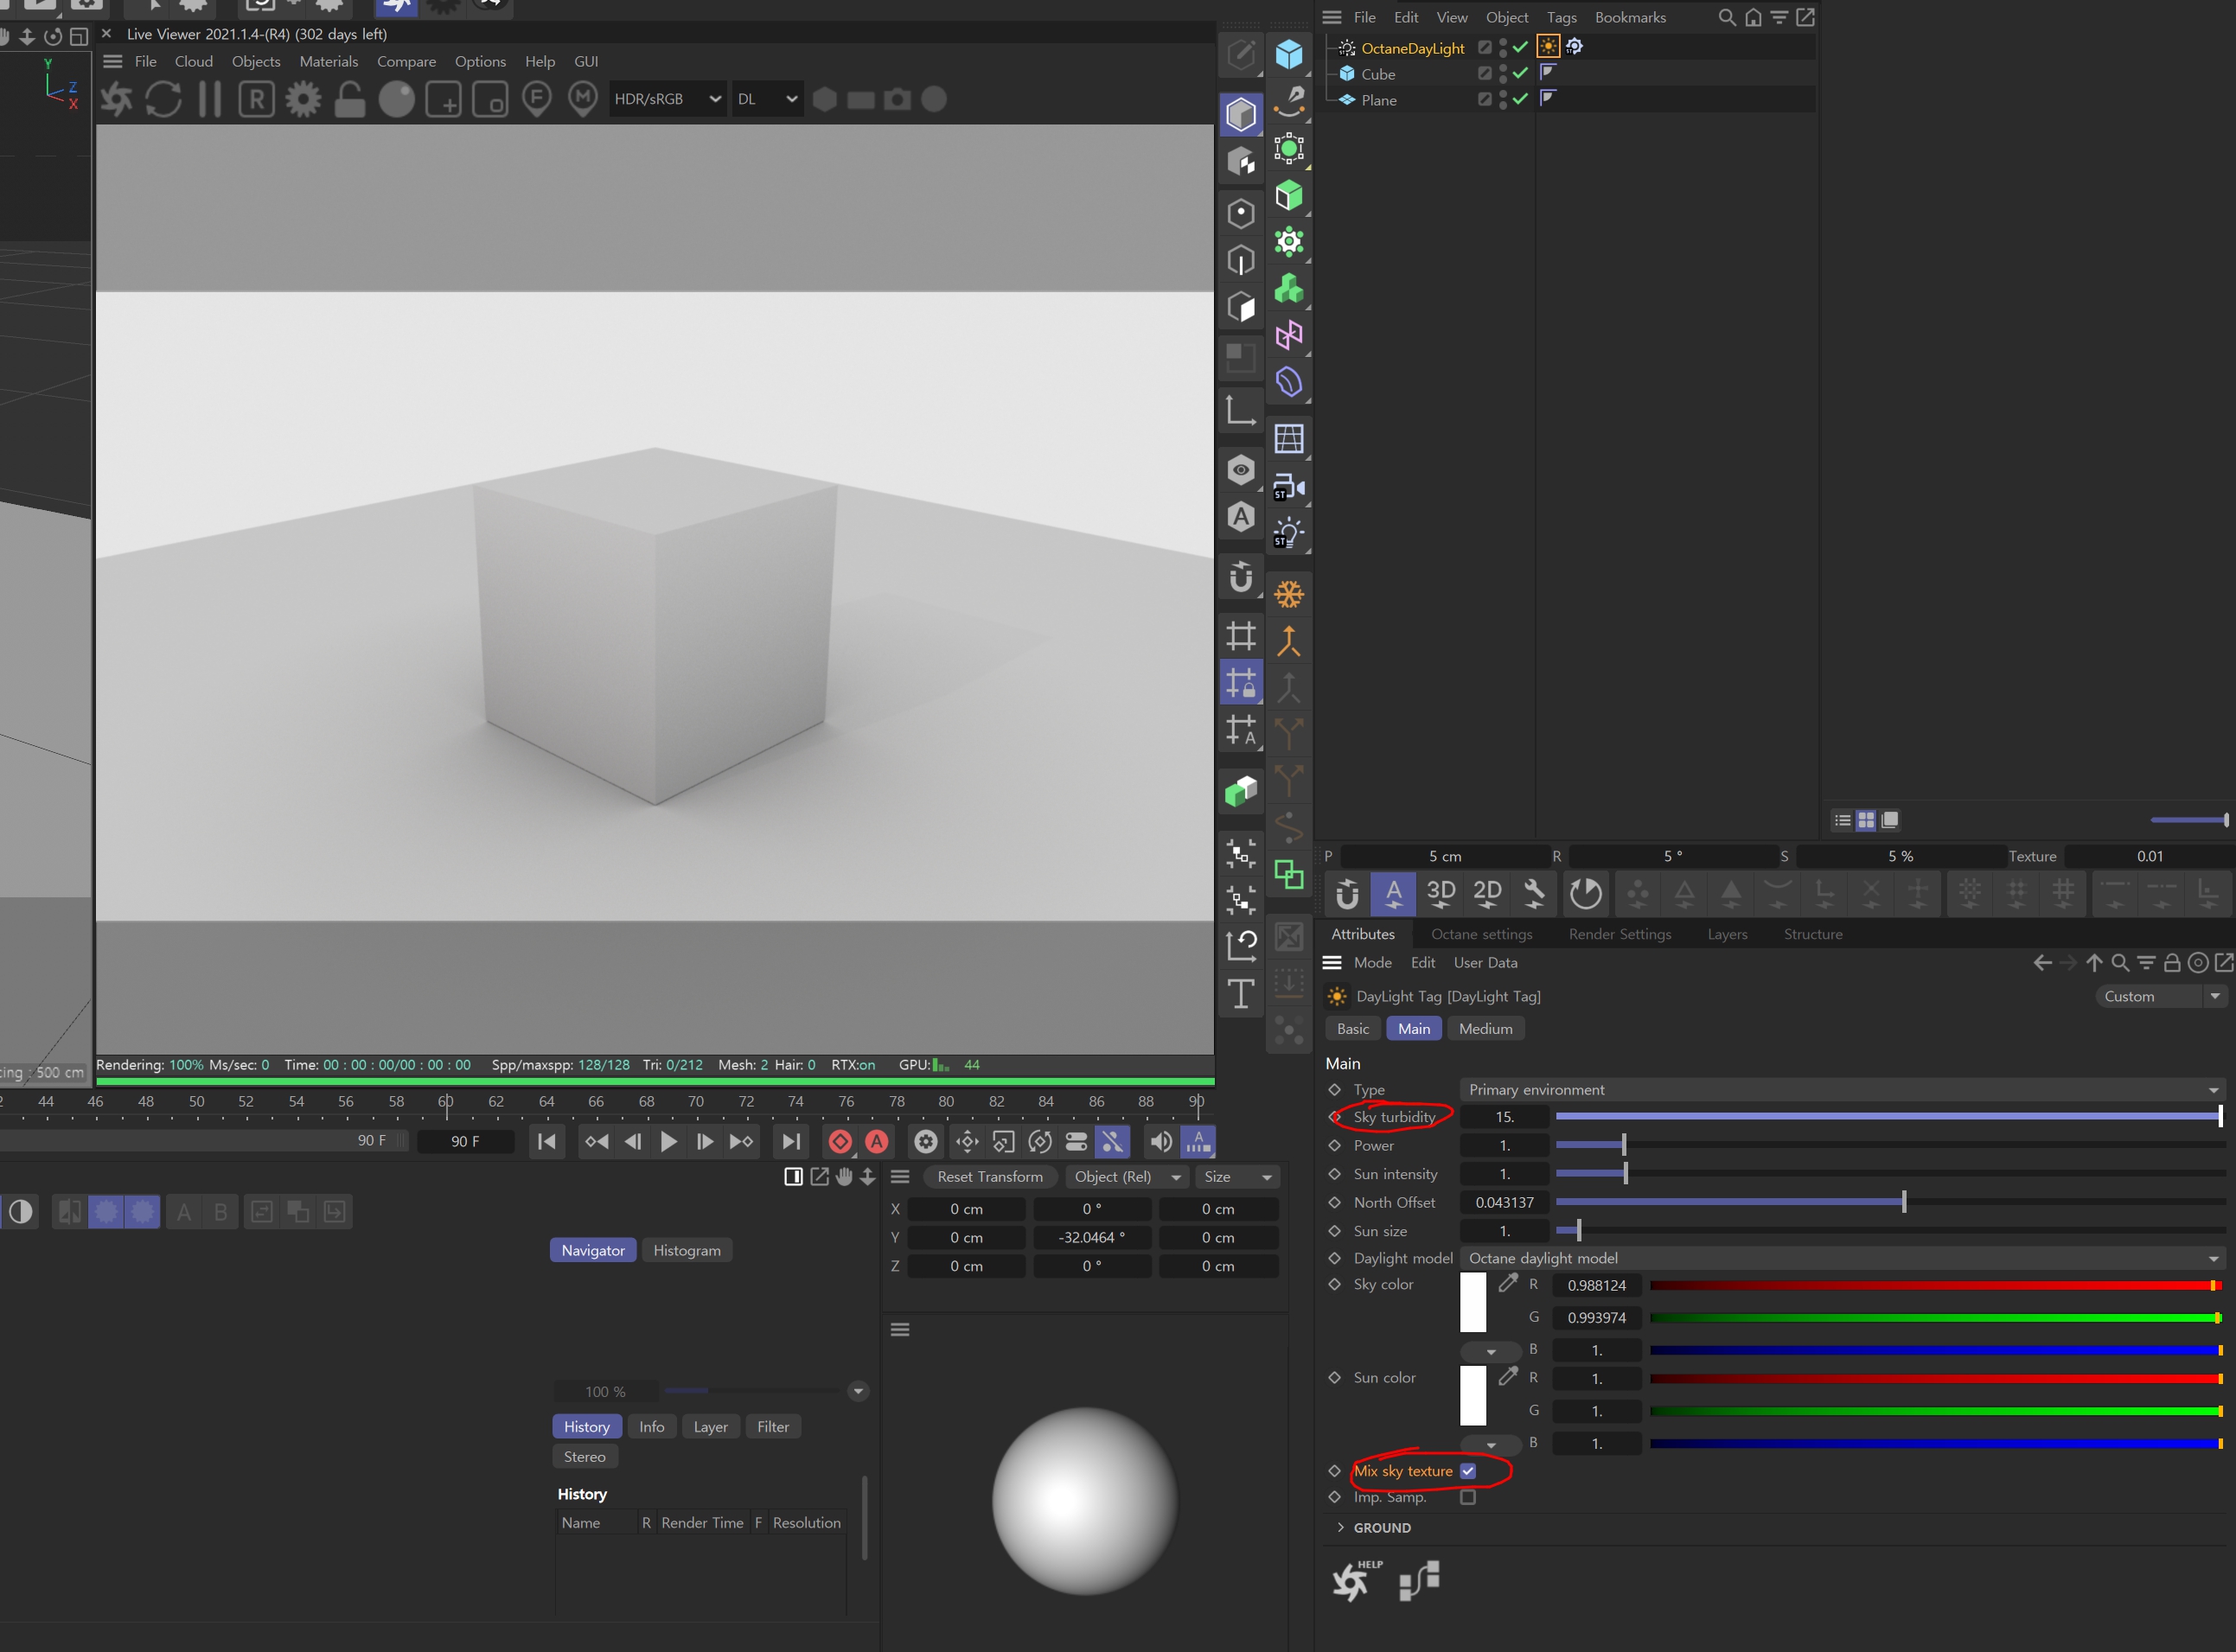Screen dimensions: 2236x1652
Task: Click the magnet snap icon in side toolbar
Action: [1241, 576]
